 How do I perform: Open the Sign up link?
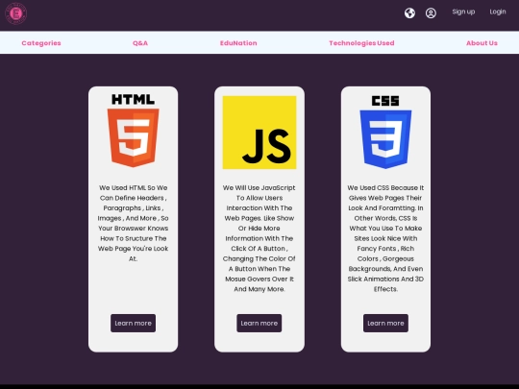(x=463, y=12)
